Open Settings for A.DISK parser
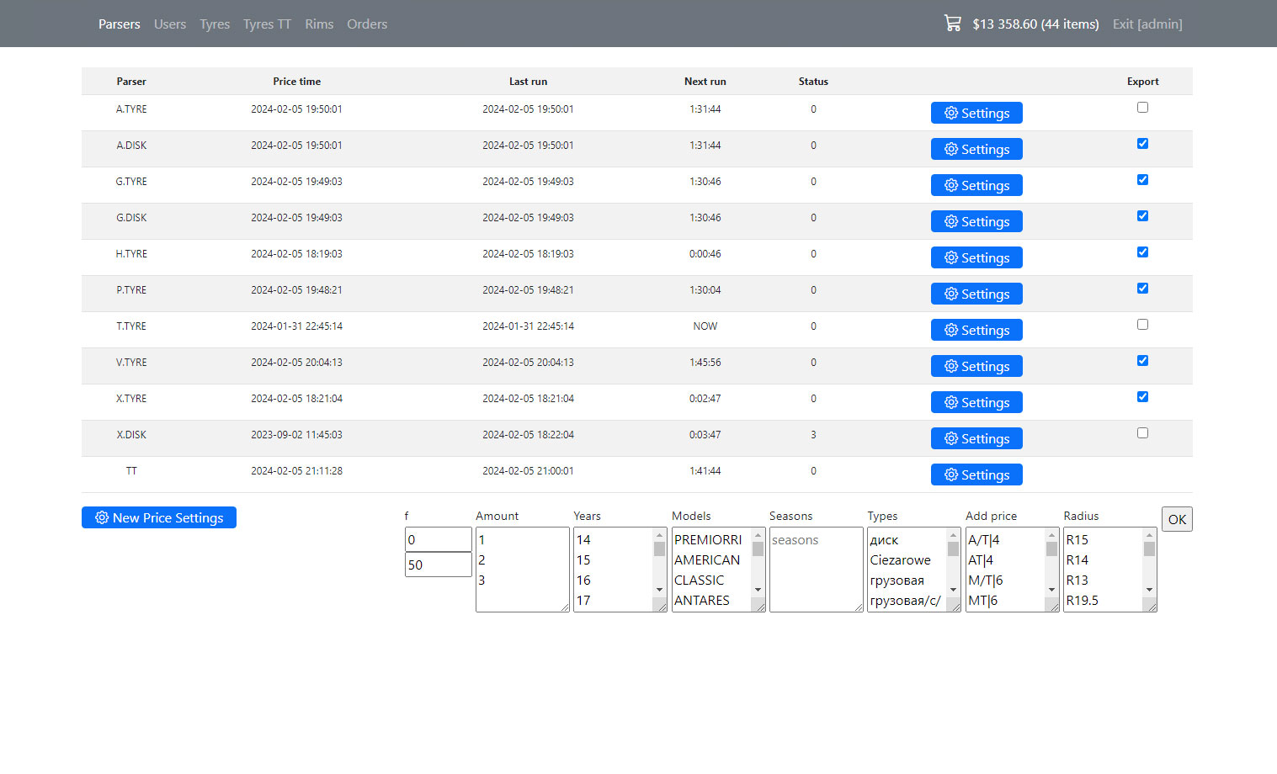Image resolution: width=1277 pixels, height=774 pixels. 976,149
